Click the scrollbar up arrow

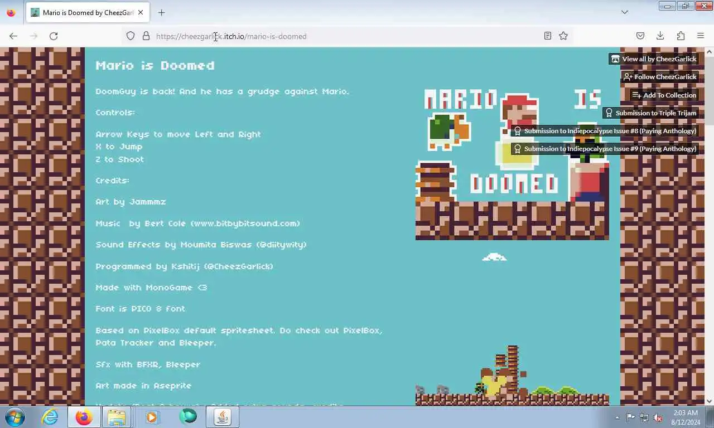click(709, 52)
